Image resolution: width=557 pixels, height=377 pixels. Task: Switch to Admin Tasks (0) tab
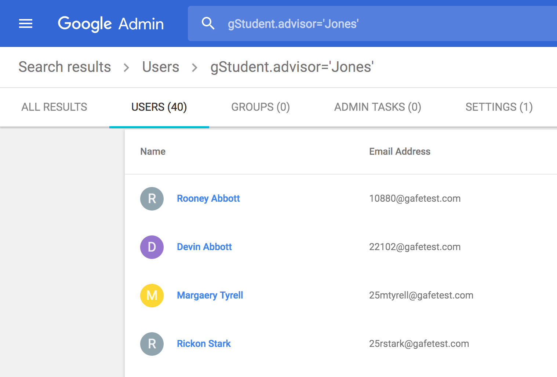[378, 107]
